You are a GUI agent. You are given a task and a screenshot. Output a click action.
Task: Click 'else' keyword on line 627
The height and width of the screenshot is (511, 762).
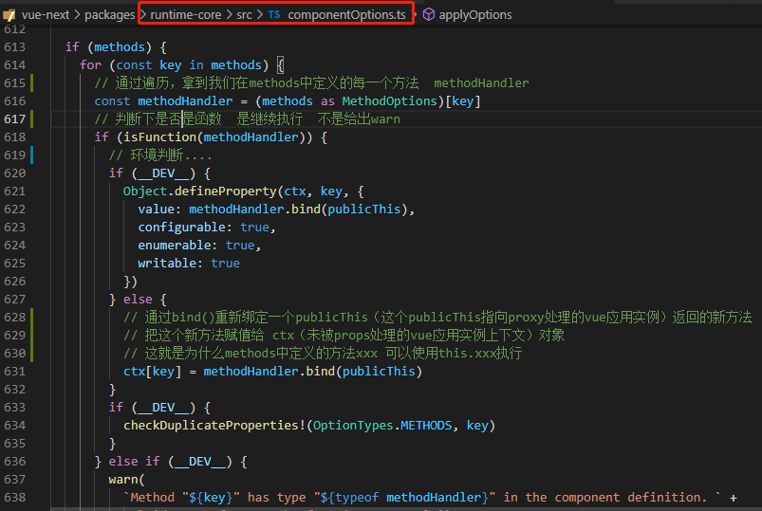coord(138,300)
